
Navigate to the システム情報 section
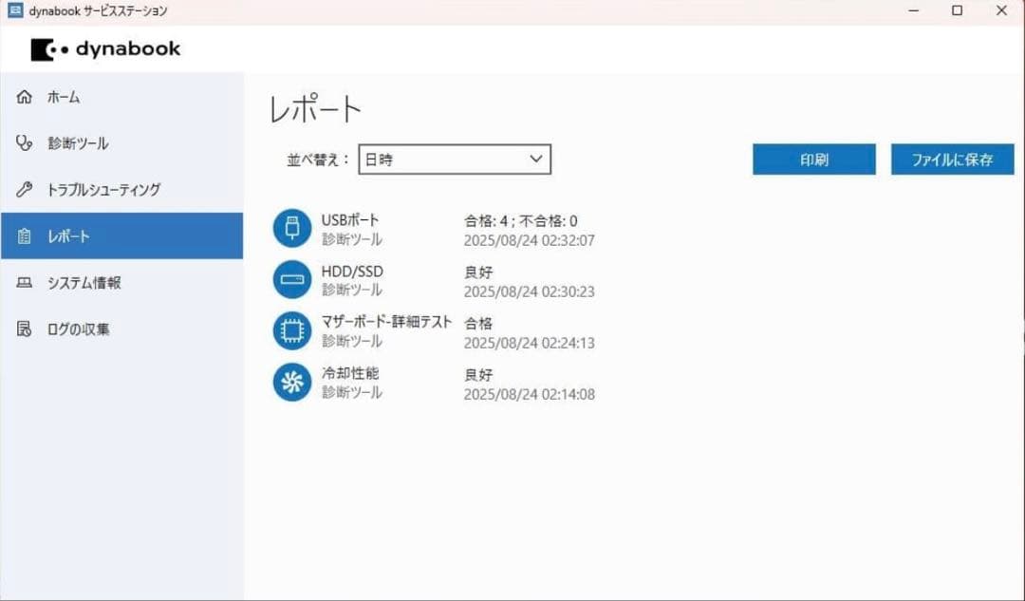[81, 282]
